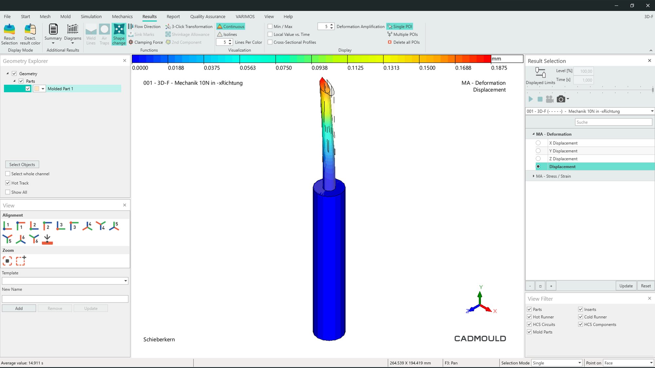Select the Clamping Force function
655x368 pixels.
tap(146, 42)
